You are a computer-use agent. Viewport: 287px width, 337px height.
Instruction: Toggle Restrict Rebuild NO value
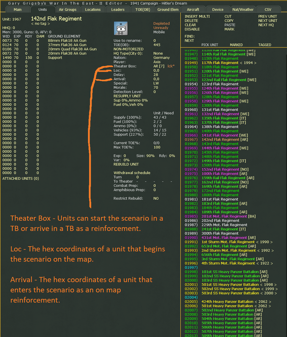click(156, 199)
